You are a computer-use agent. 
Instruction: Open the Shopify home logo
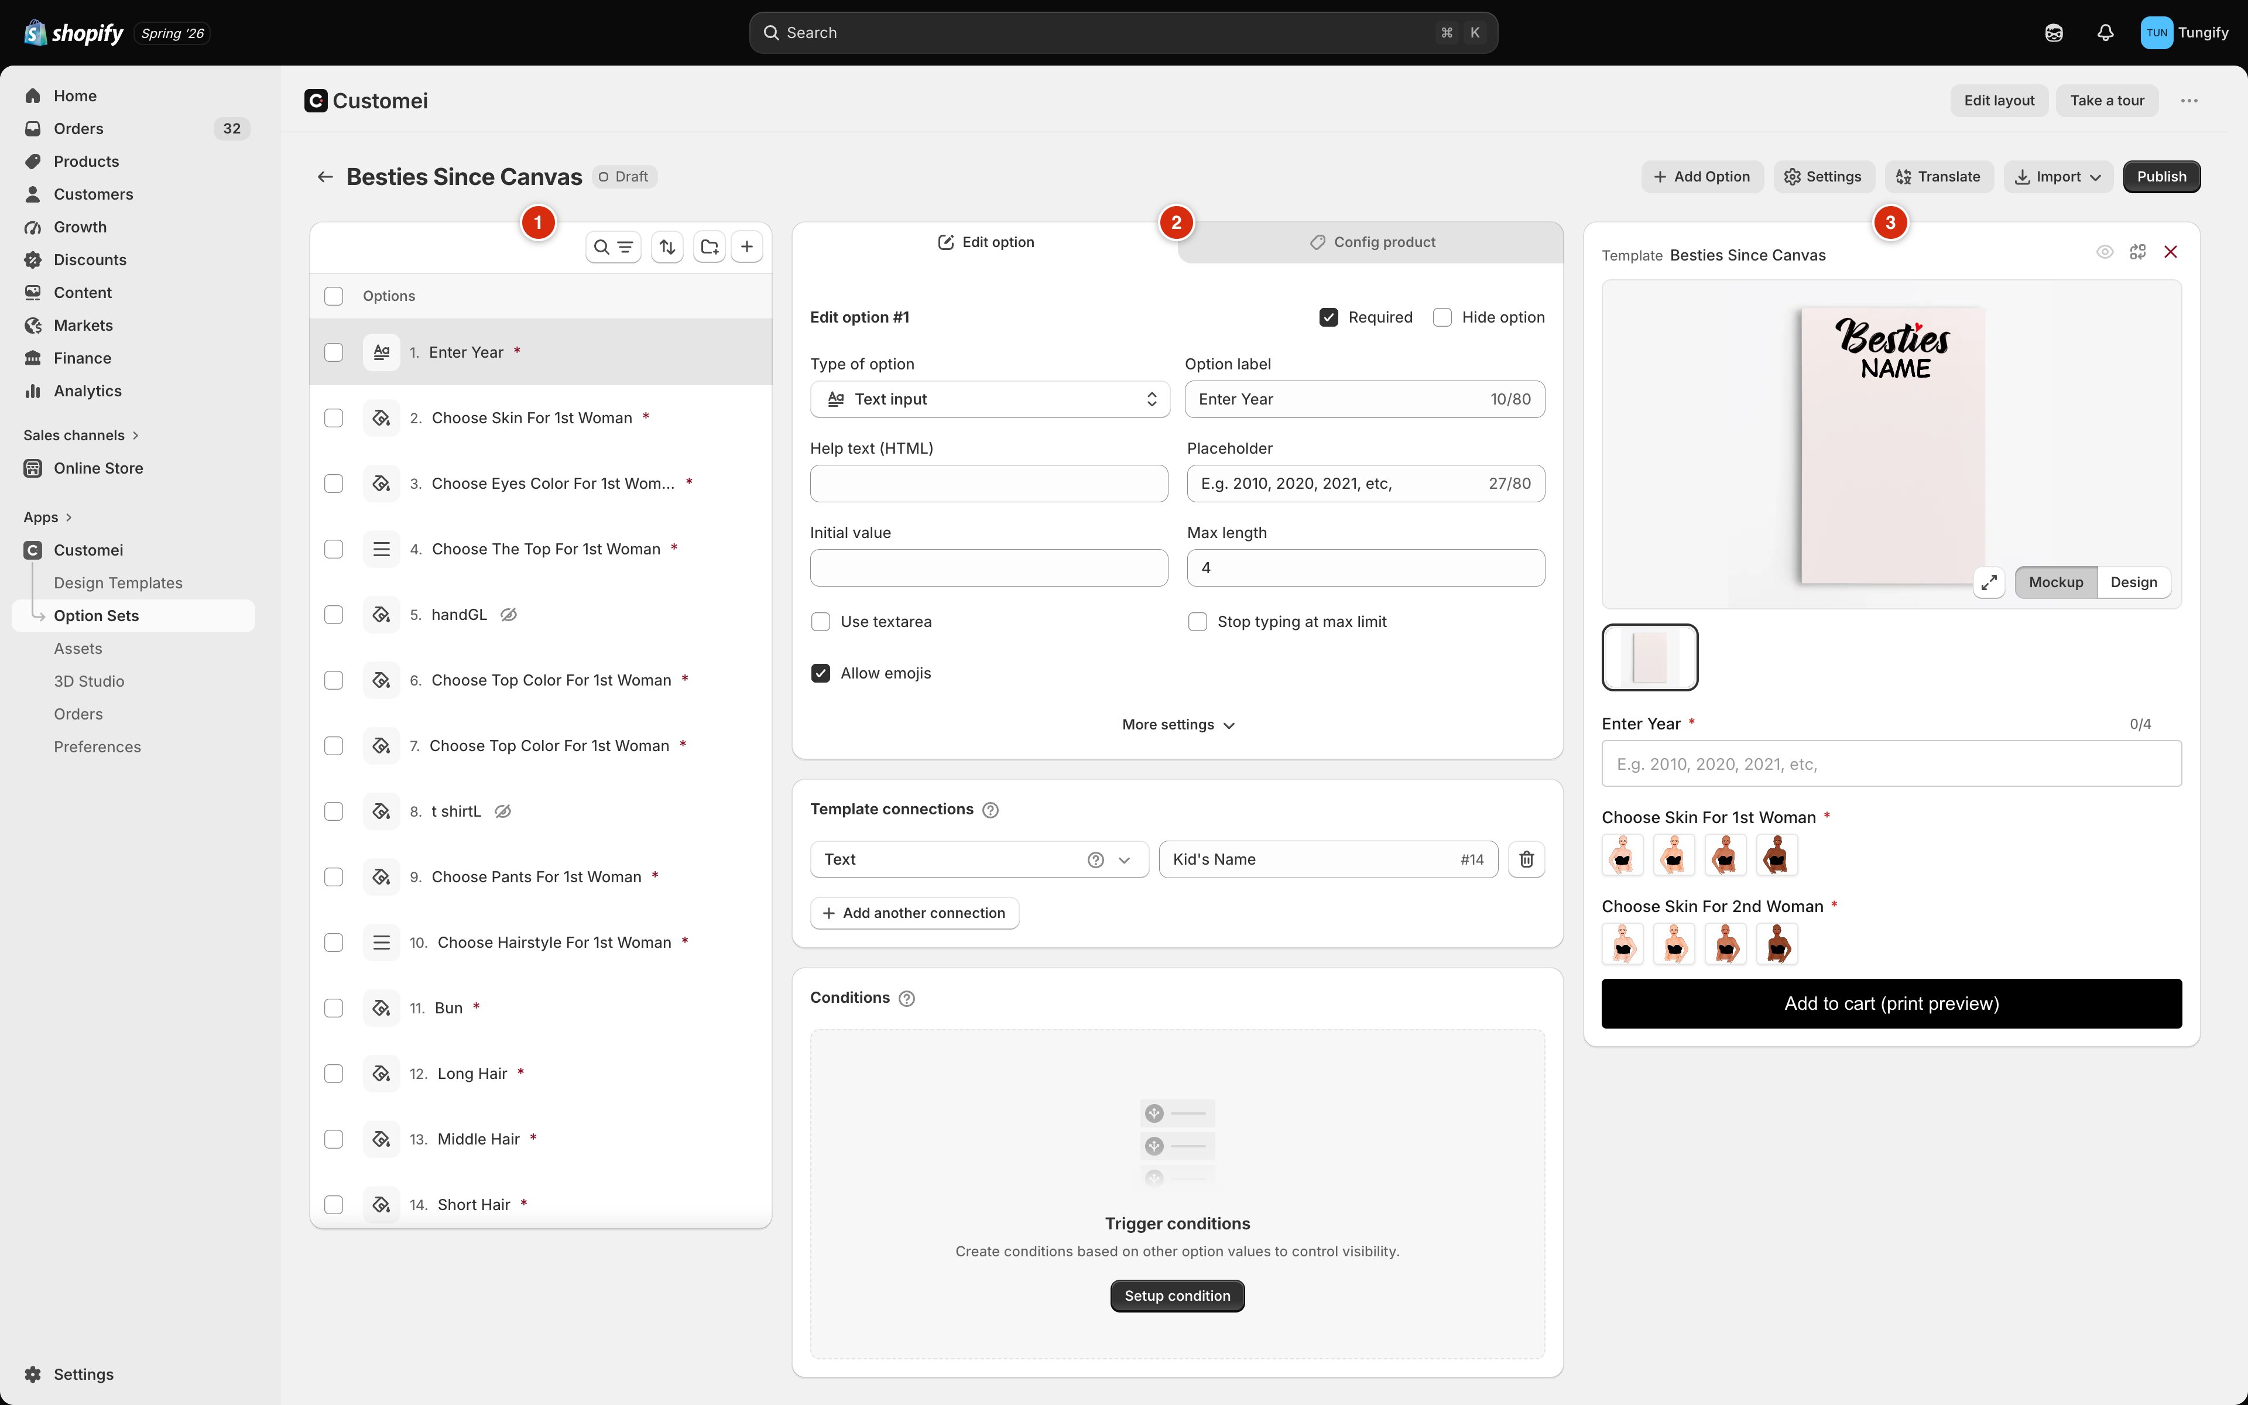pyautogui.click(x=73, y=33)
